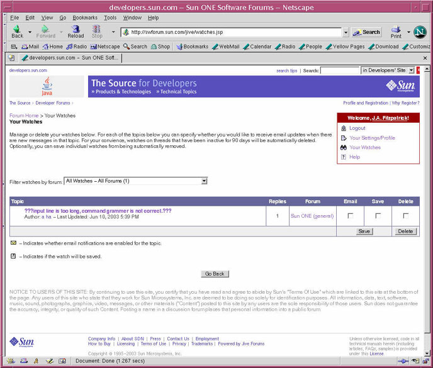
Task: Click the Go Back button
Action: pyautogui.click(x=215, y=274)
